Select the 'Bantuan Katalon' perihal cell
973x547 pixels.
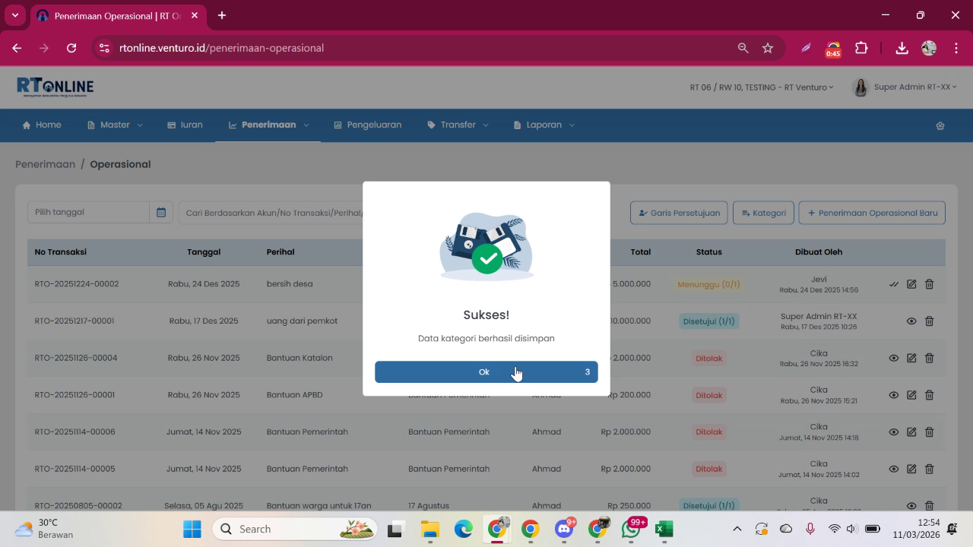(300, 358)
